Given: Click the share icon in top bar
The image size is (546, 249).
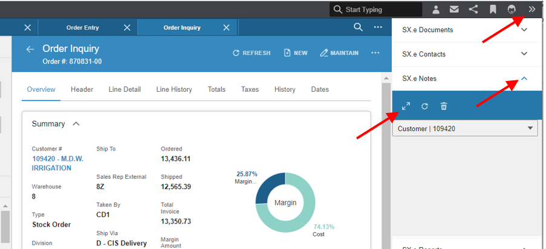Looking at the screenshot, I should 473,10.
